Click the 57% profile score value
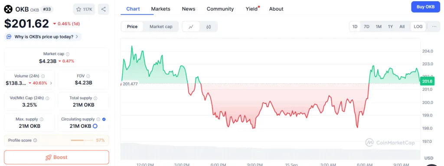Viewport: 444px width, 166px height. pyautogui.click(x=100, y=140)
